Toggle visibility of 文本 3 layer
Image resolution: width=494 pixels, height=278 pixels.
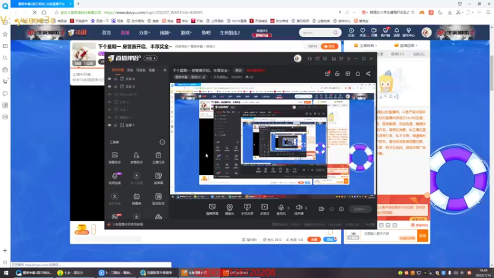[x=109, y=86]
